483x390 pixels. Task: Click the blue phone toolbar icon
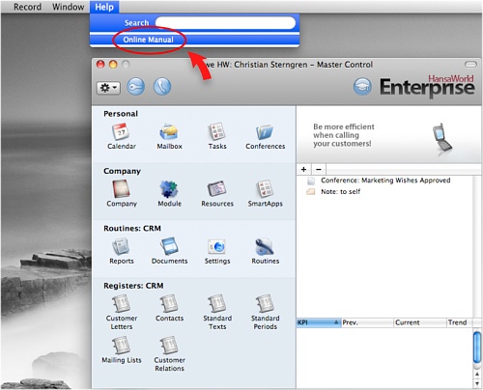[162, 87]
